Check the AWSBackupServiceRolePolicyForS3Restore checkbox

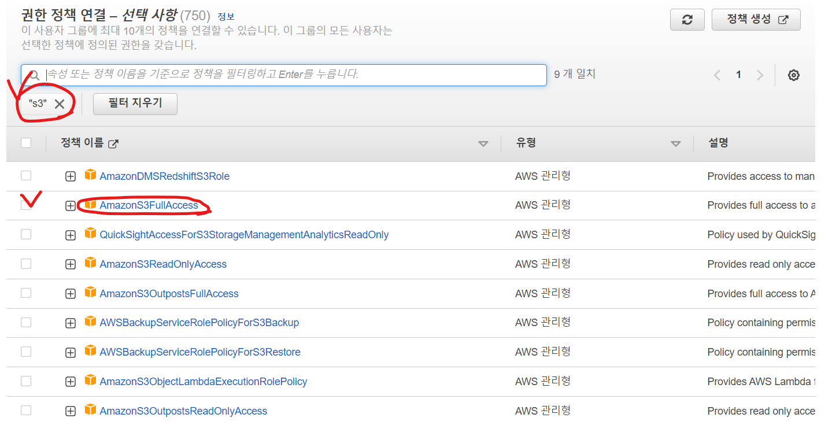coord(26,352)
